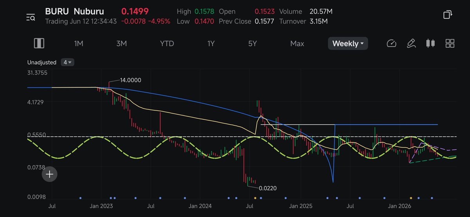Toggle the split panel layout icon
The width and height of the screenshot is (470, 217).
tap(39, 43)
